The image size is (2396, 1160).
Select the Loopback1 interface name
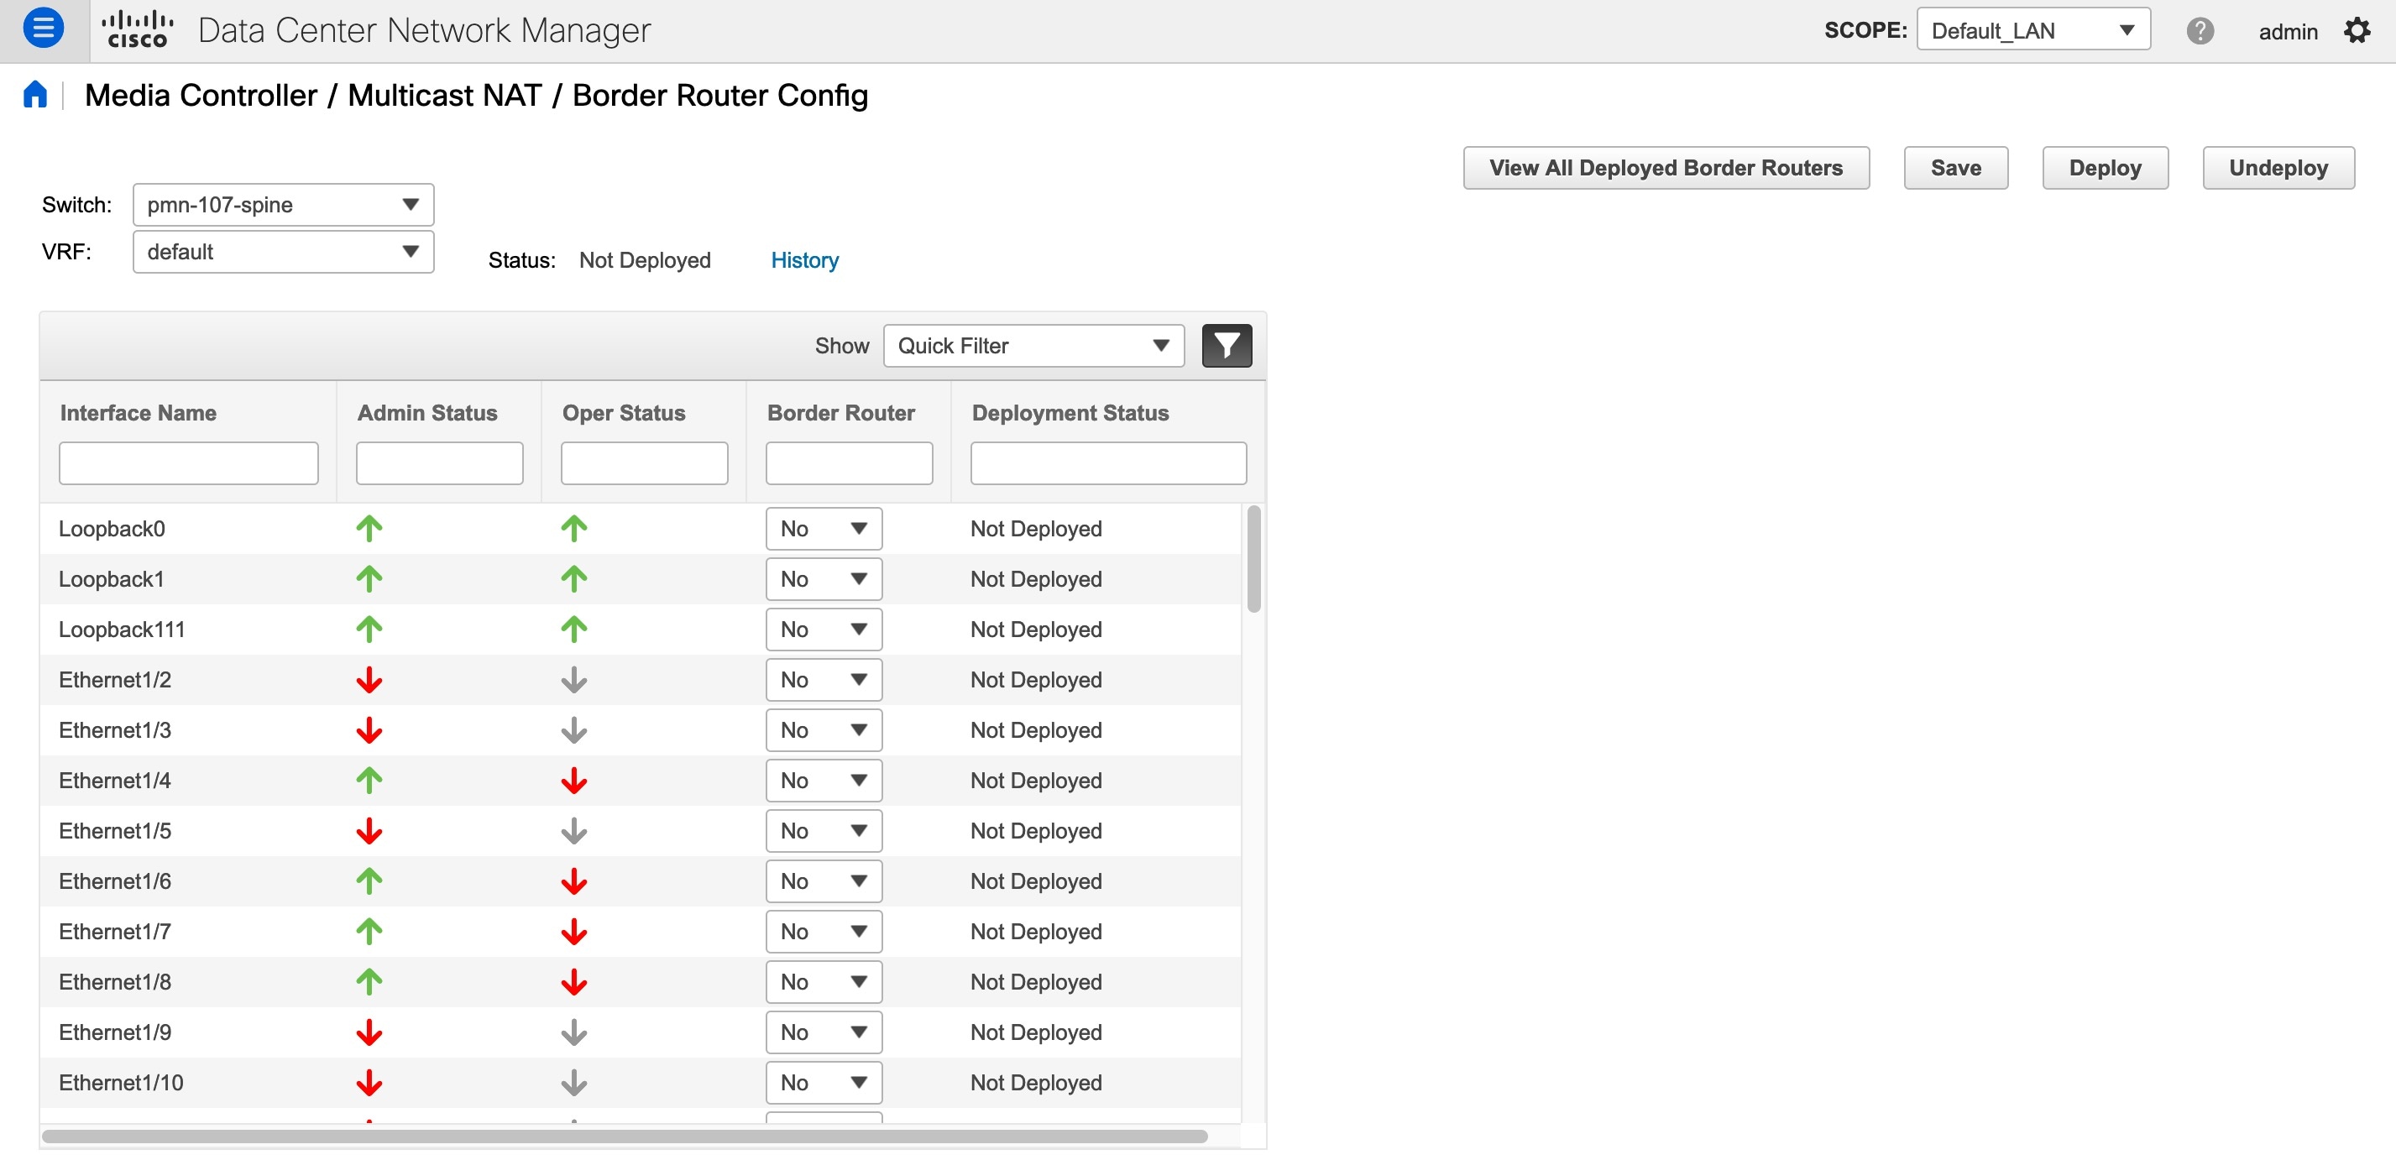click(x=112, y=578)
